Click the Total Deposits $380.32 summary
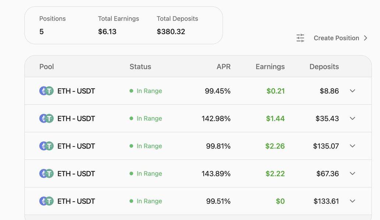The width and height of the screenshot is (380, 220). (177, 25)
